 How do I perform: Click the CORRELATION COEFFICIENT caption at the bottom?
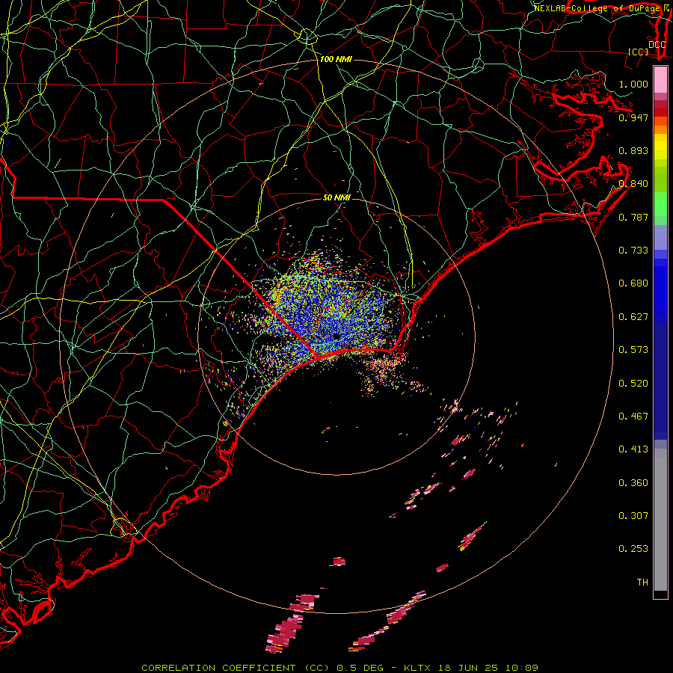click(339, 668)
